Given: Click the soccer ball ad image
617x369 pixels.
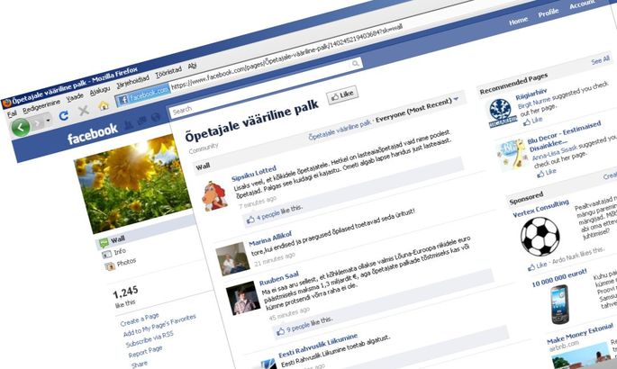Looking at the screenshot, I should coord(540,236).
